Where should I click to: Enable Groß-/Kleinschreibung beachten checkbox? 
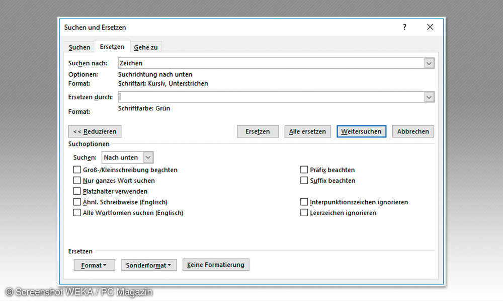click(x=77, y=170)
